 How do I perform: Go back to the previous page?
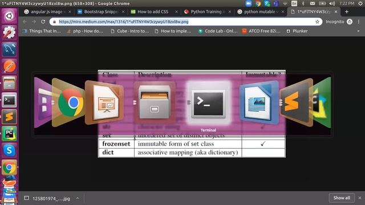click(x=25, y=22)
